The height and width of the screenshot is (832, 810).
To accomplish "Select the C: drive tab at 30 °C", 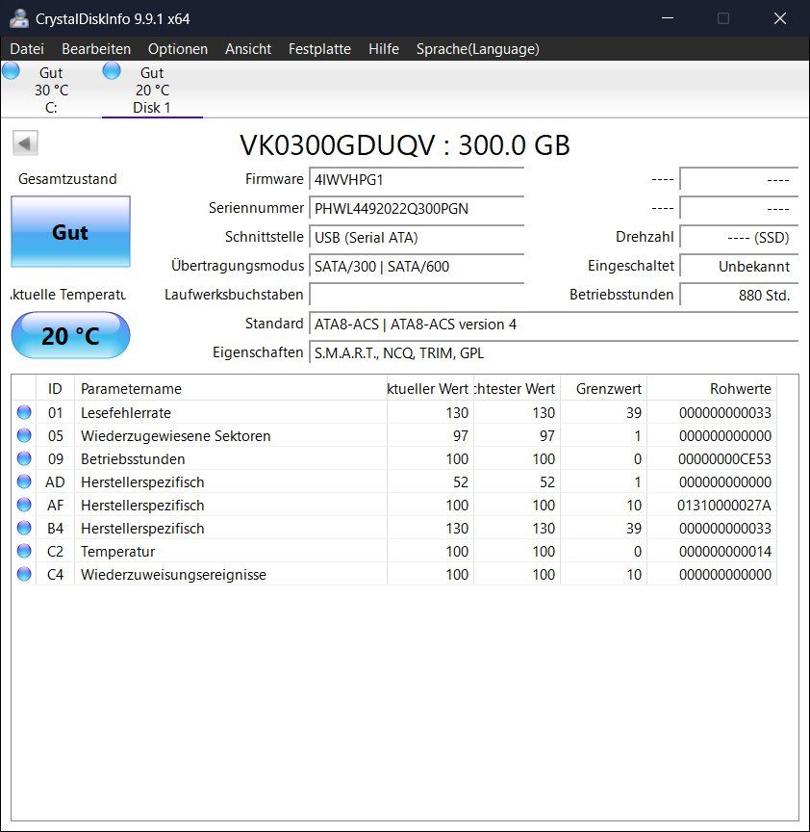I will (x=51, y=90).
